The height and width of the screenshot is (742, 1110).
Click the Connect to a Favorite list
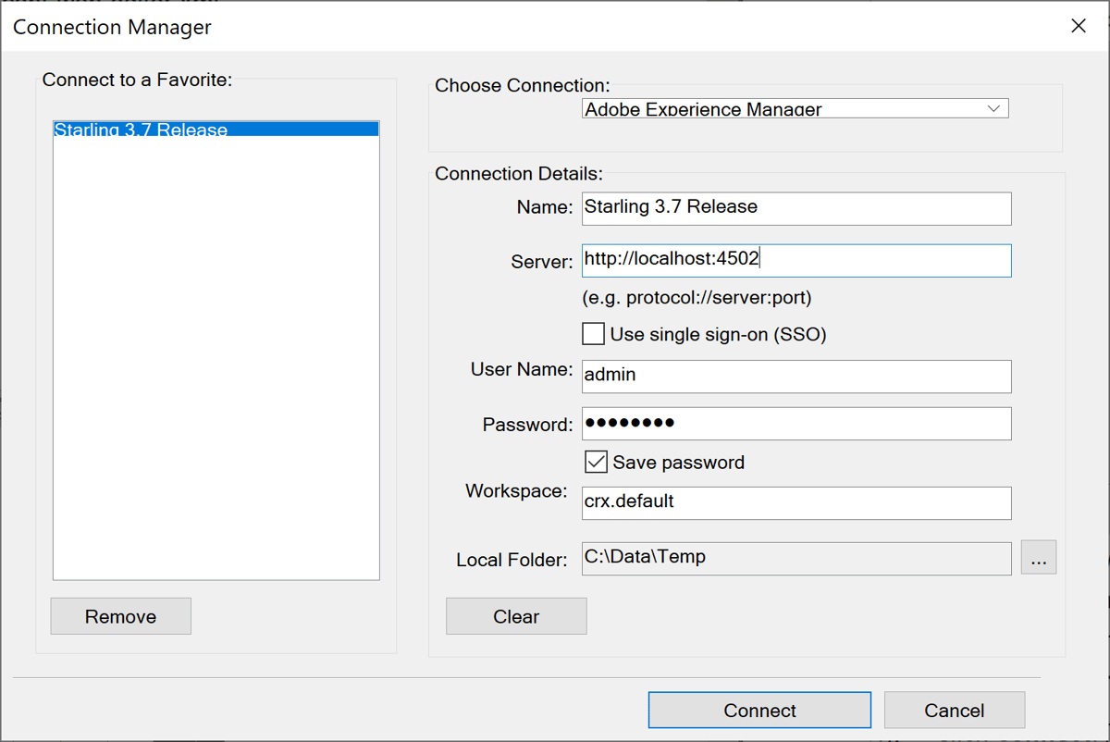216,352
